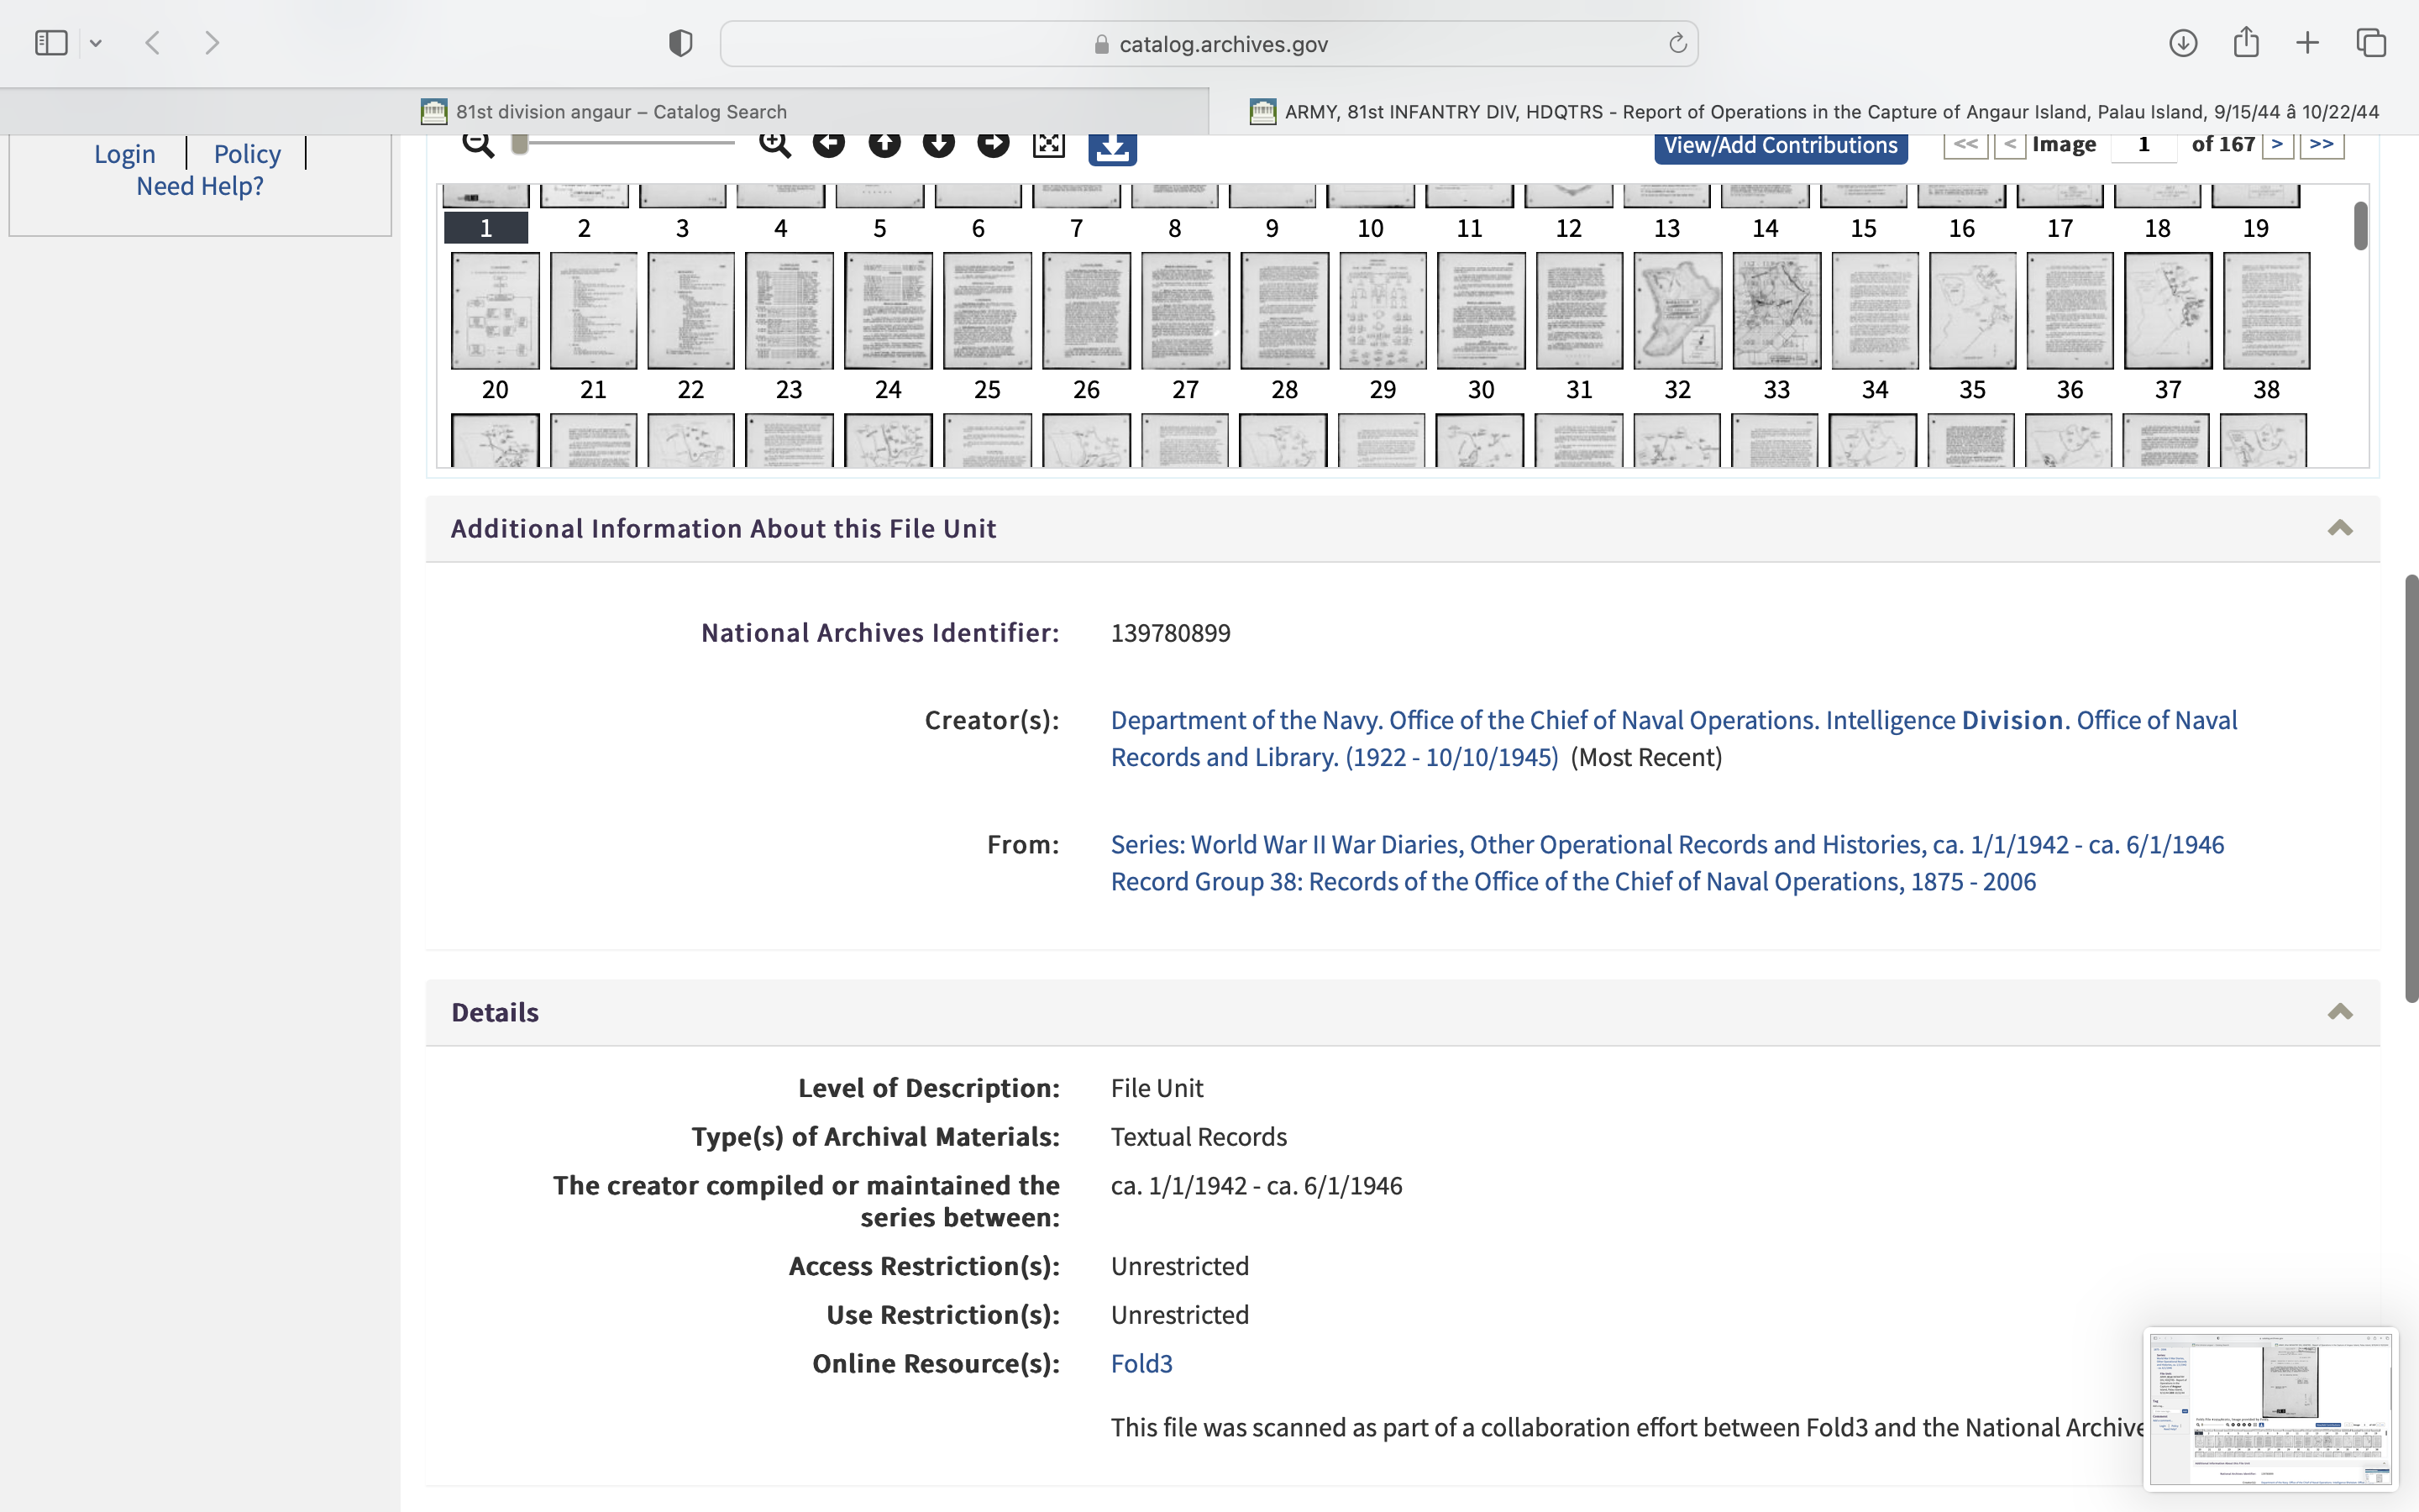Pan image right with arrow icon

tap(993, 144)
